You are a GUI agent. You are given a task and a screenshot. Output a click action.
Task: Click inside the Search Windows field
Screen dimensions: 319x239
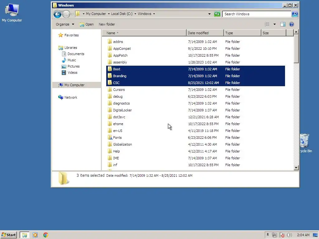pos(257,14)
